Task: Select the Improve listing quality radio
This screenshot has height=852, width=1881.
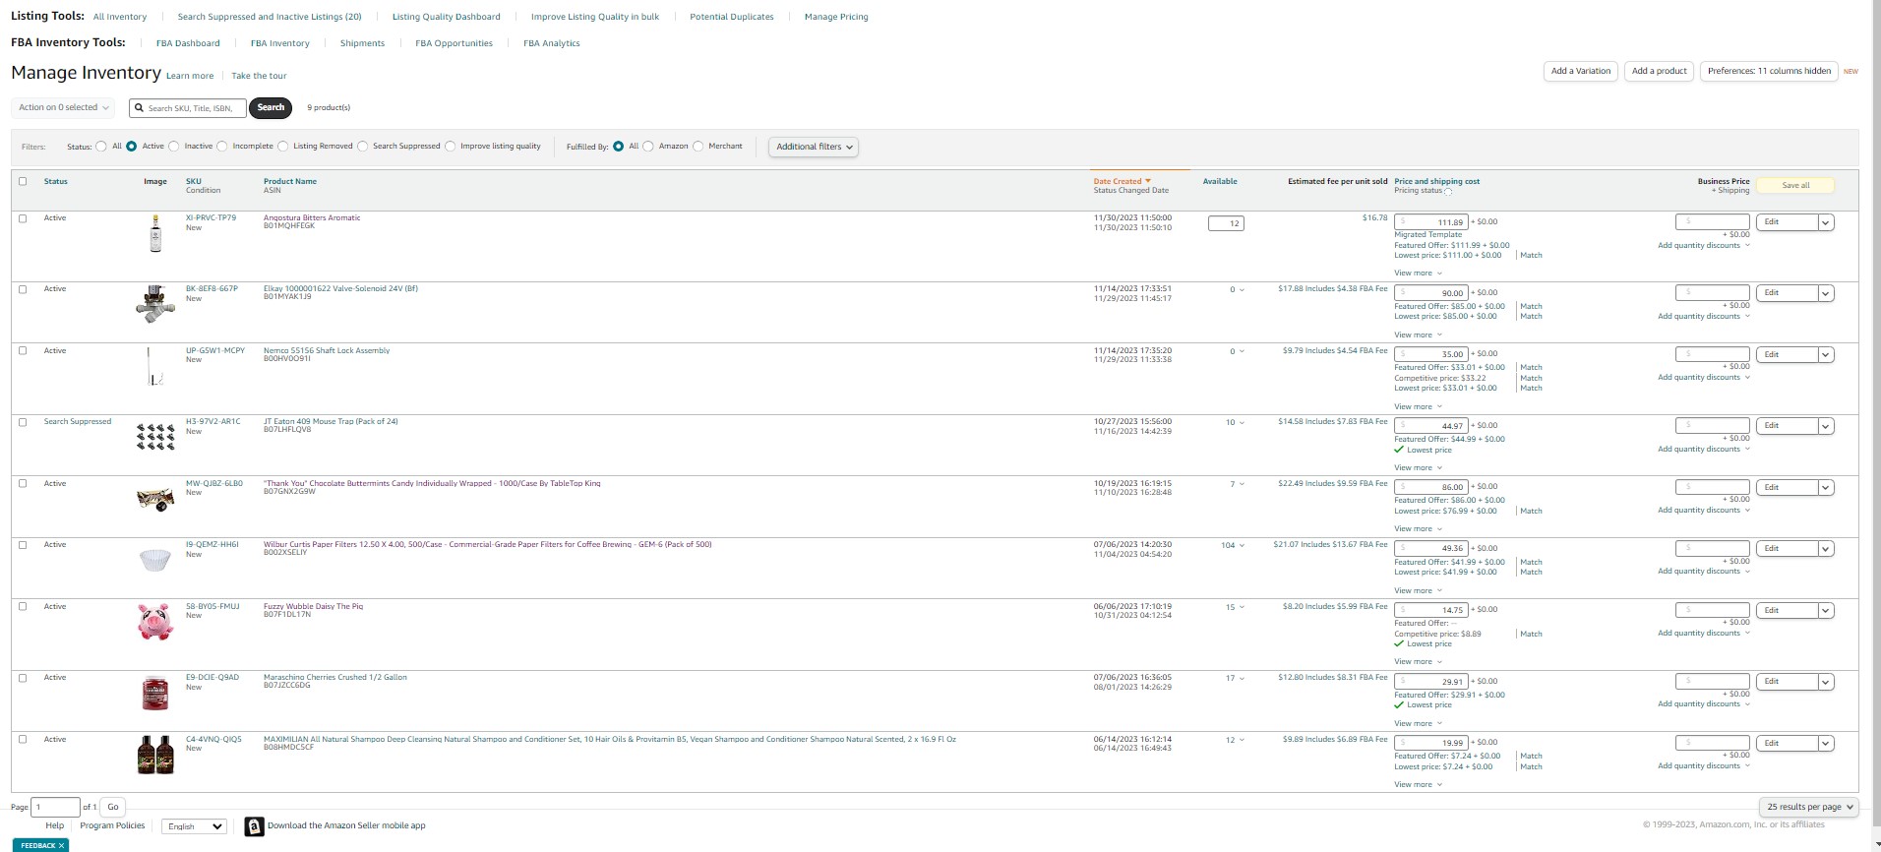Action: [x=451, y=147]
